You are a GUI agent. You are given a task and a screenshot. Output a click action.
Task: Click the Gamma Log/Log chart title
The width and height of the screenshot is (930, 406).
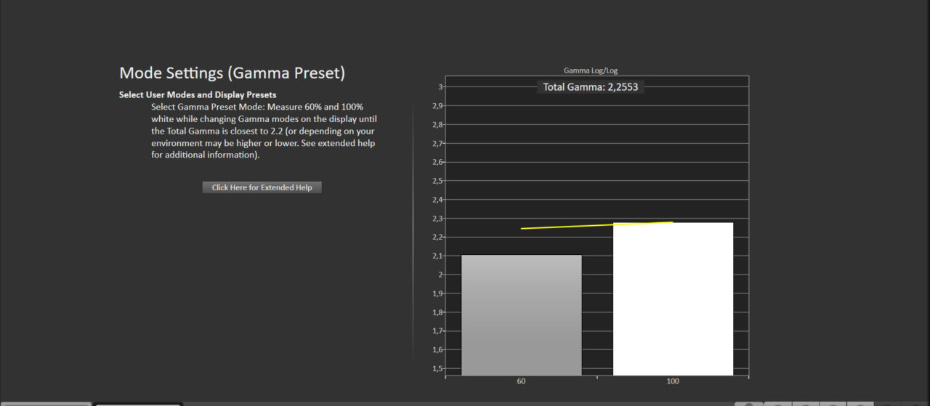pyautogui.click(x=591, y=70)
